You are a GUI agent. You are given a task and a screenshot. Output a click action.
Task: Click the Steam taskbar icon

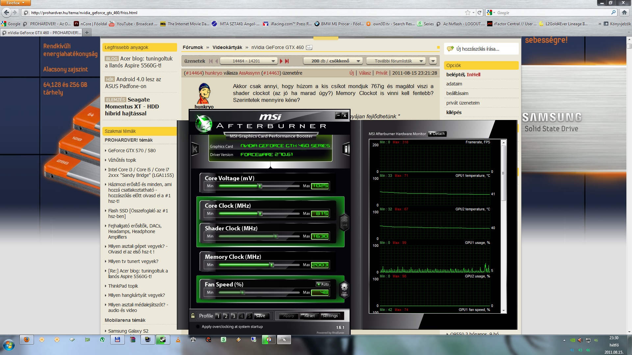[163, 340]
